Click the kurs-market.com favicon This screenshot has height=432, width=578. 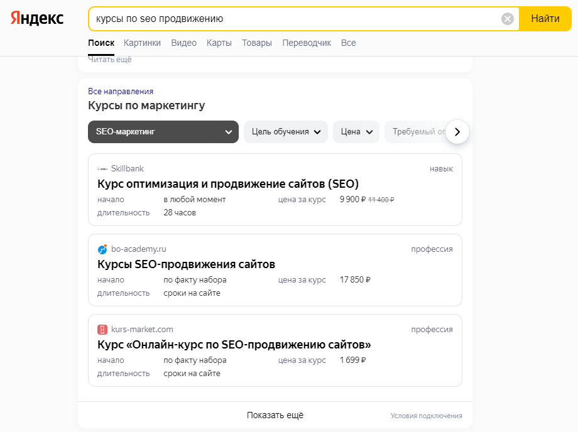coord(102,330)
